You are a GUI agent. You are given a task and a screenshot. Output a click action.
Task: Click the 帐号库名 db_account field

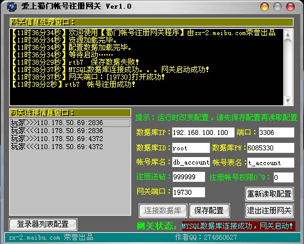point(191,162)
